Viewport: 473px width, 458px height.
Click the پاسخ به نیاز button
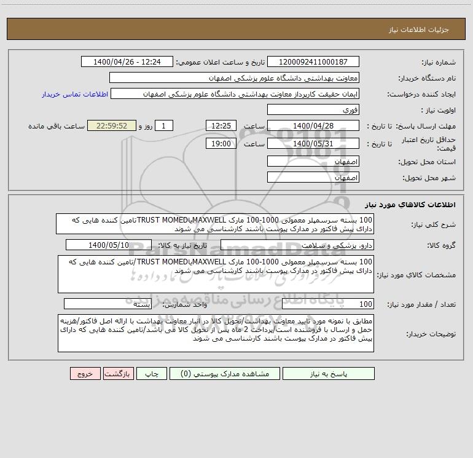click(x=329, y=374)
